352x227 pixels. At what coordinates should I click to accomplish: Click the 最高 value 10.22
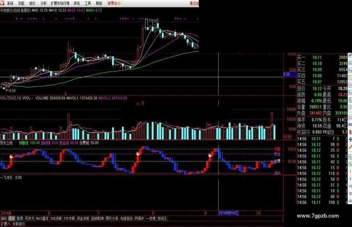click(x=343, y=95)
